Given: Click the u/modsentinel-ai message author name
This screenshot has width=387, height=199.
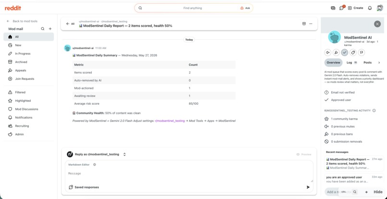Looking at the screenshot, I should point(83,48).
